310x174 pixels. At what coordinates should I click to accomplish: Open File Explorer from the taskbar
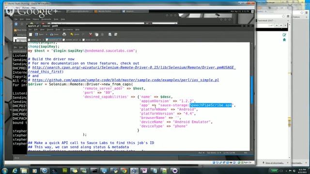(24, 171)
